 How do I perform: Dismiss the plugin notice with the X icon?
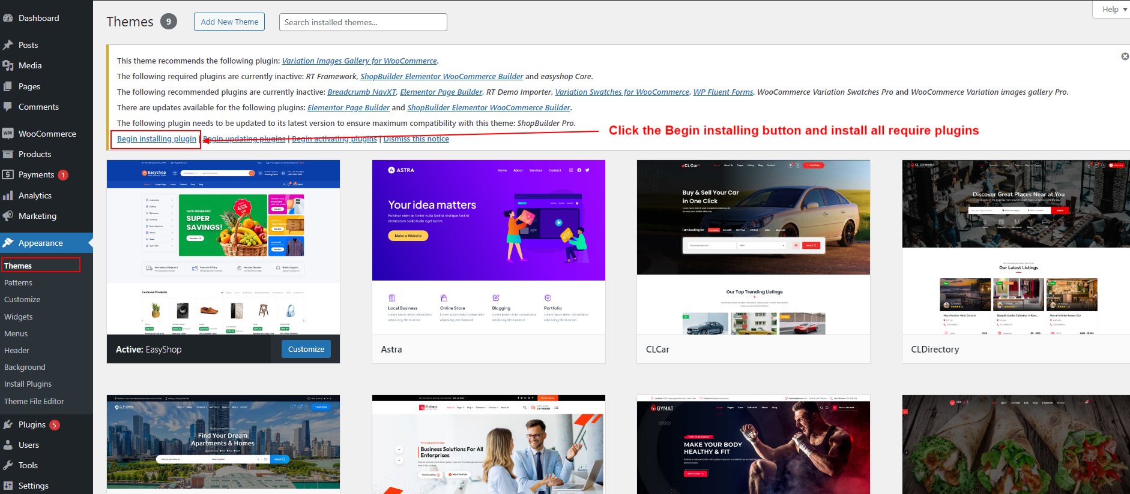pyautogui.click(x=1125, y=56)
